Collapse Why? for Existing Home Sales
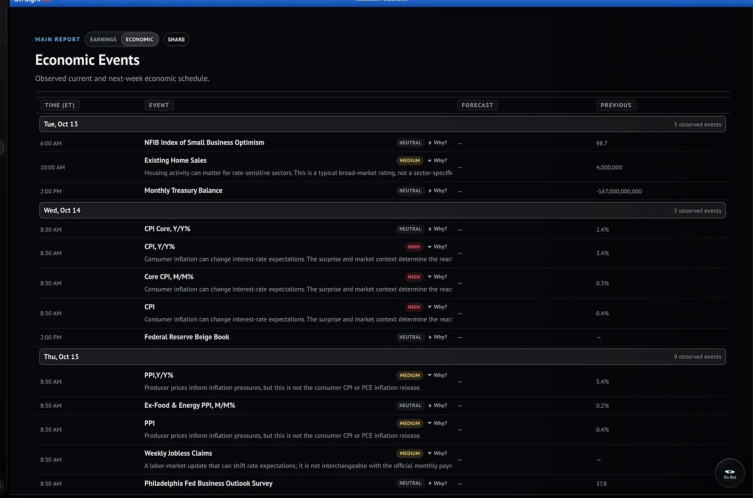The height and width of the screenshot is (498, 753). (438, 161)
